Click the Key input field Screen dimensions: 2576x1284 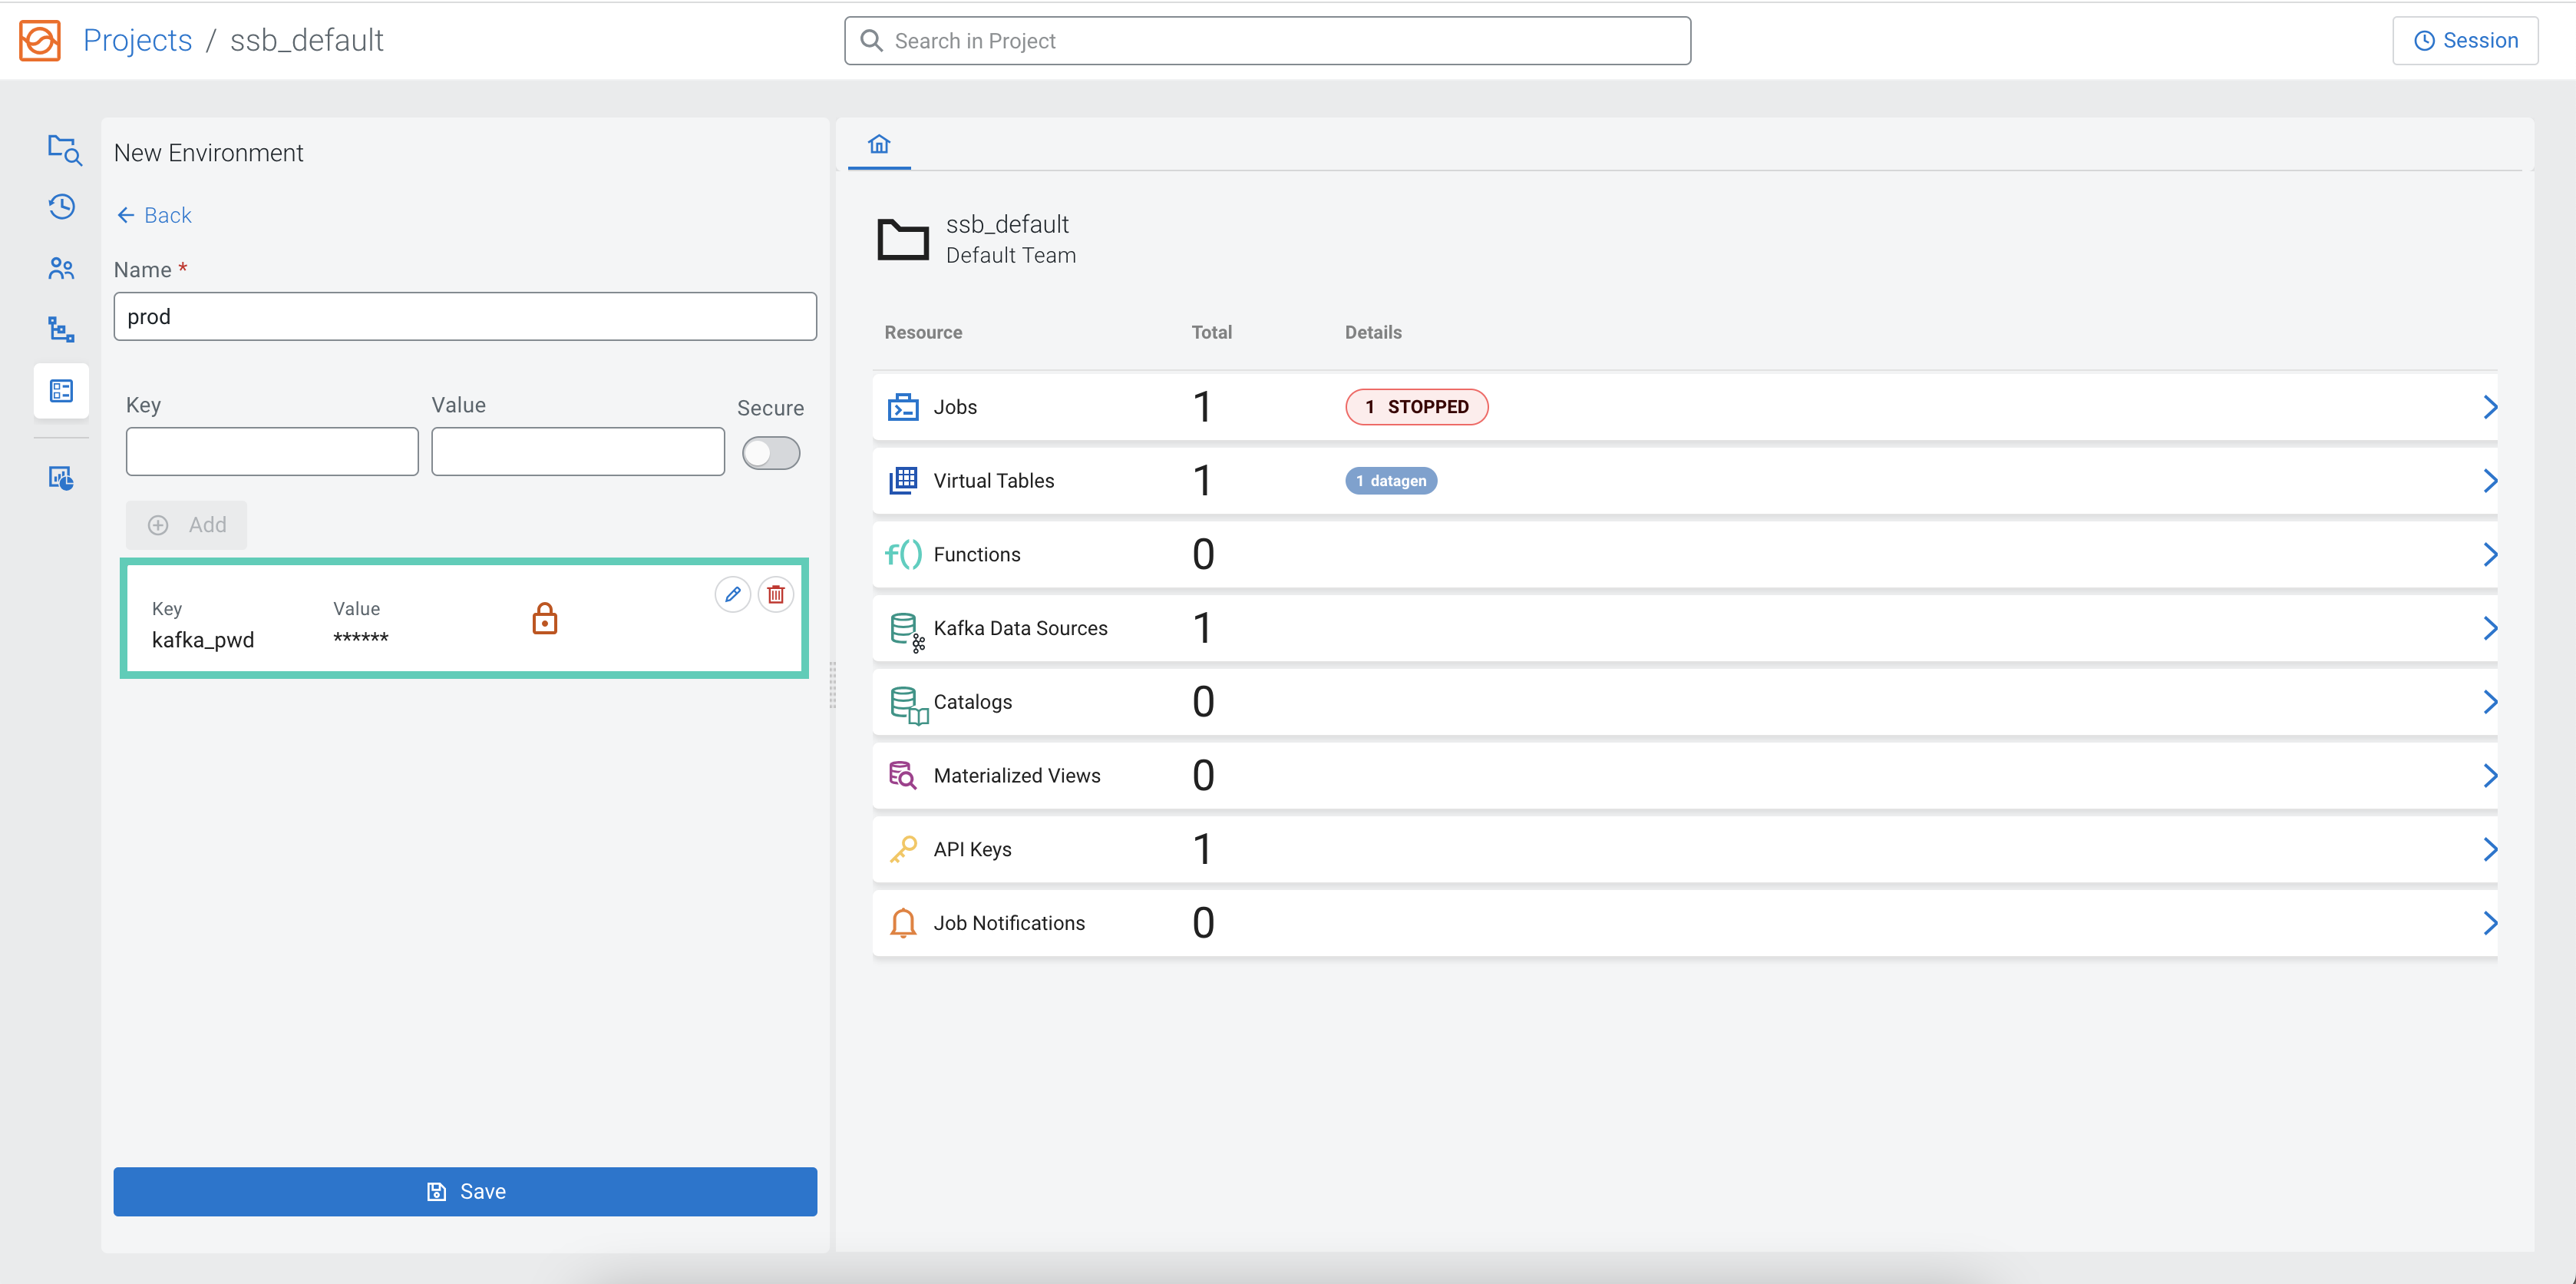click(272, 452)
